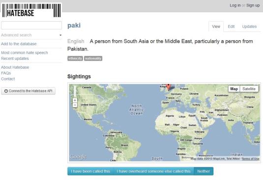Click the ethnicity tag

pos(75,58)
